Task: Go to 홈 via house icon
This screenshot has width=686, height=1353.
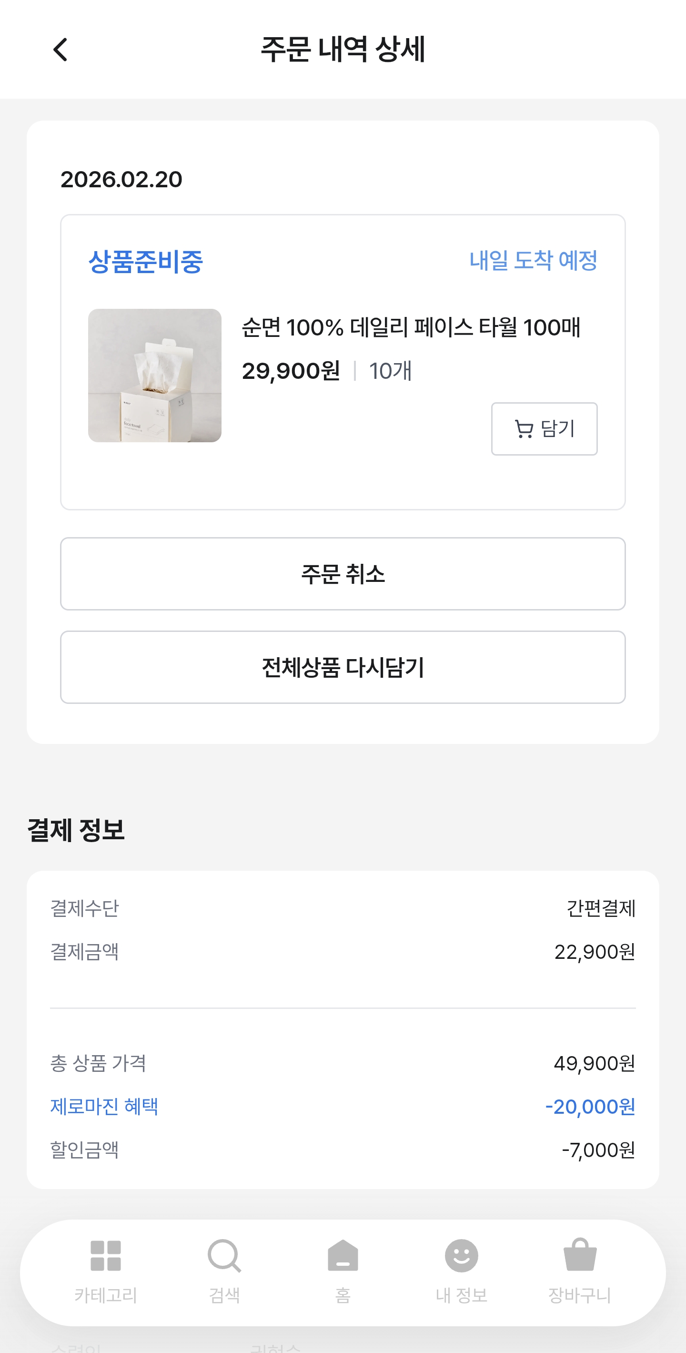Action: [343, 1256]
